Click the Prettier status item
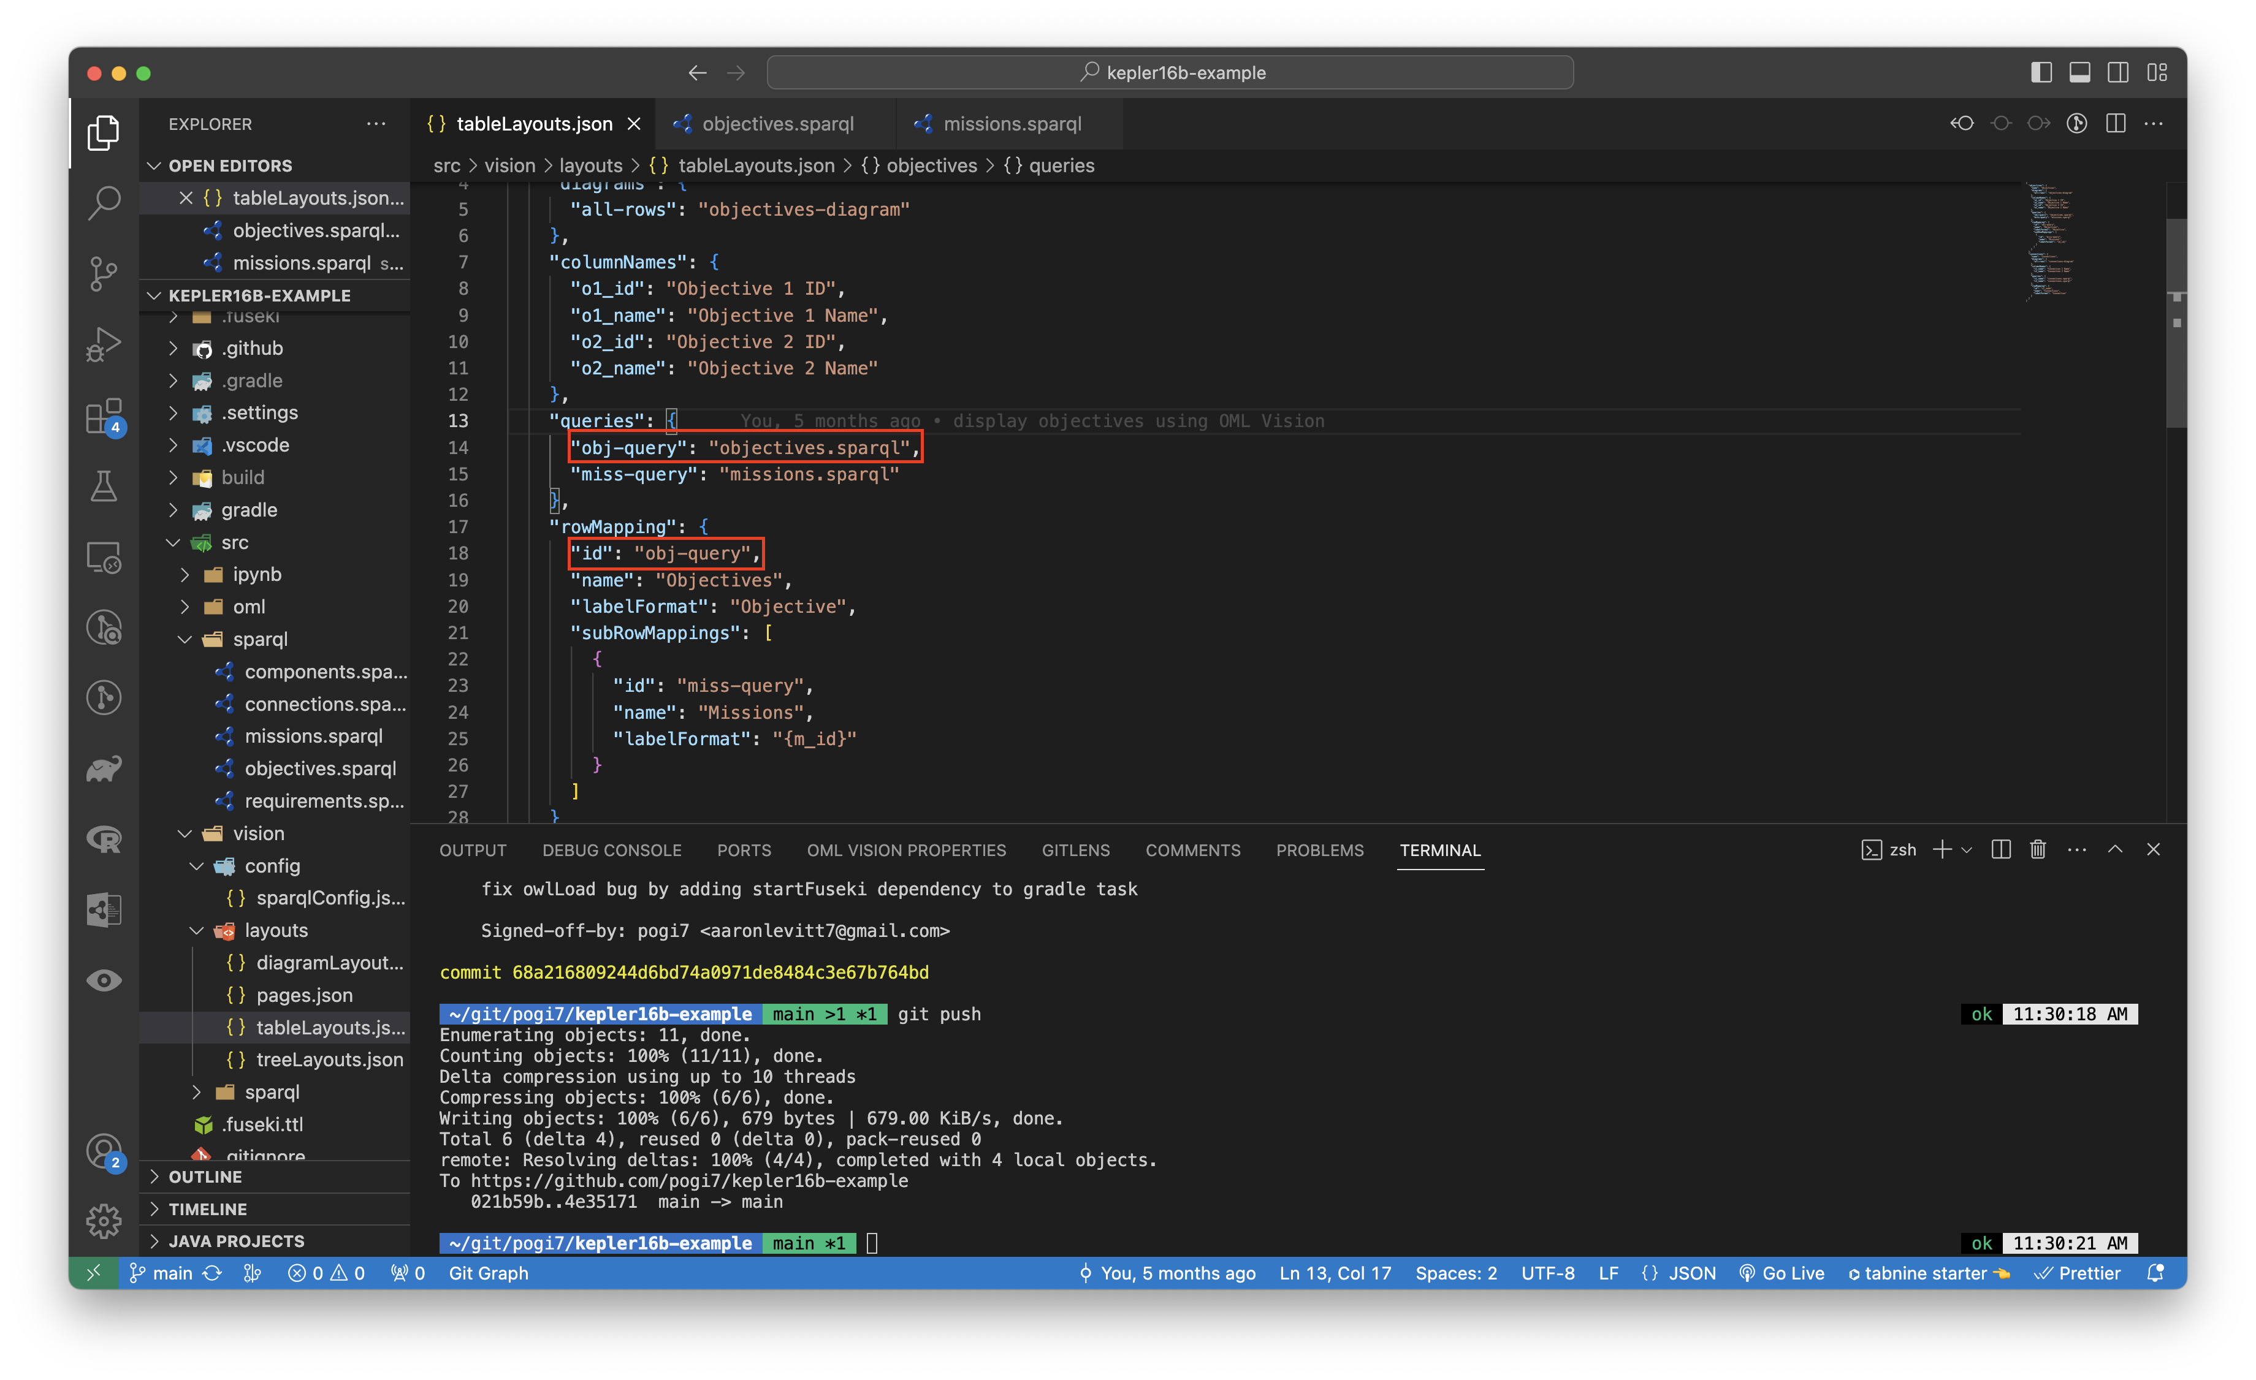 [x=2076, y=1273]
